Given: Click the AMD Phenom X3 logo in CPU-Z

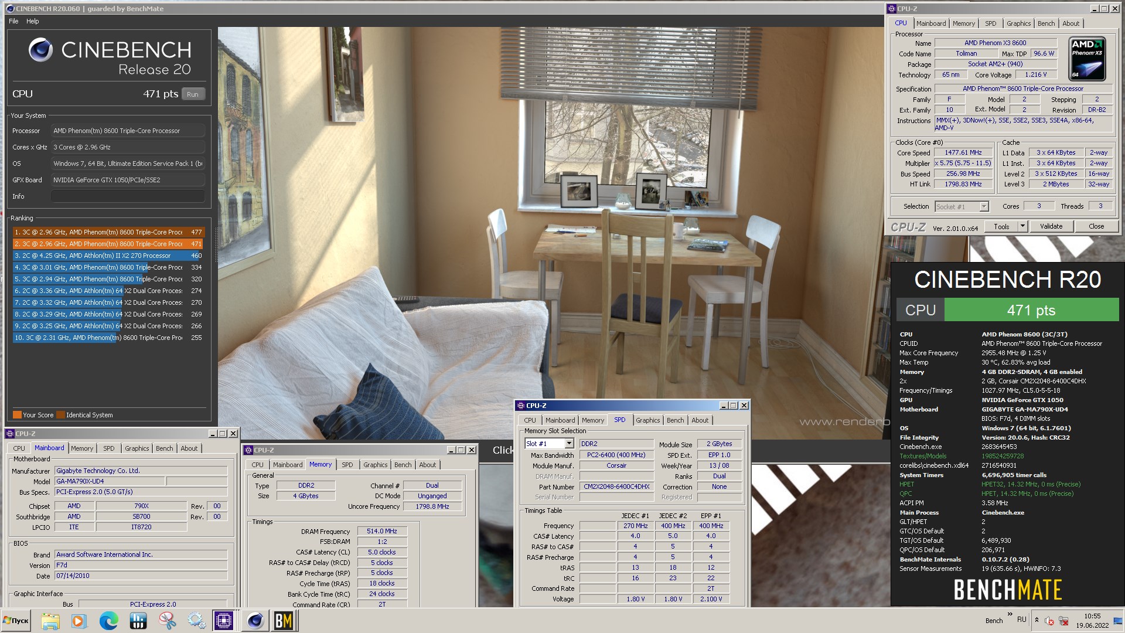Looking at the screenshot, I should click(x=1087, y=59).
